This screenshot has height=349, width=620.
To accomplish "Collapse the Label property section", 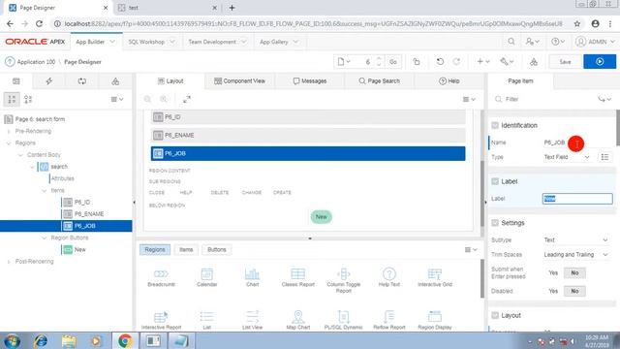I will pos(495,181).
